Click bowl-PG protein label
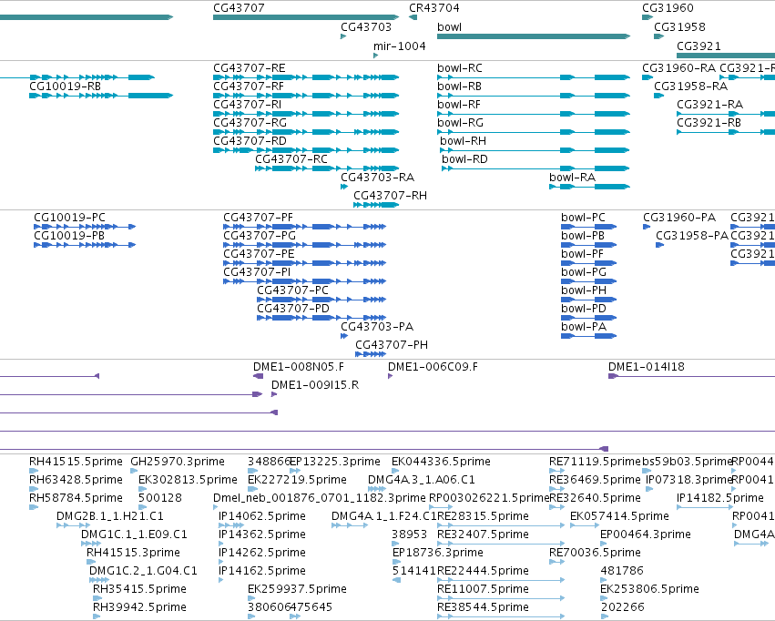This screenshot has height=621, width=775. tap(583, 272)
